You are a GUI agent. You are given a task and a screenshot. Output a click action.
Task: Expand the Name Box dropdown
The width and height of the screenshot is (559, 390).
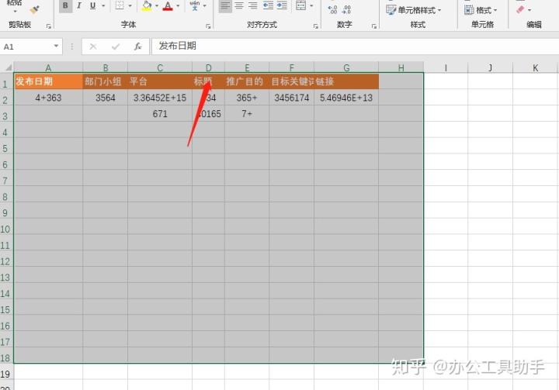coord(57,47)
